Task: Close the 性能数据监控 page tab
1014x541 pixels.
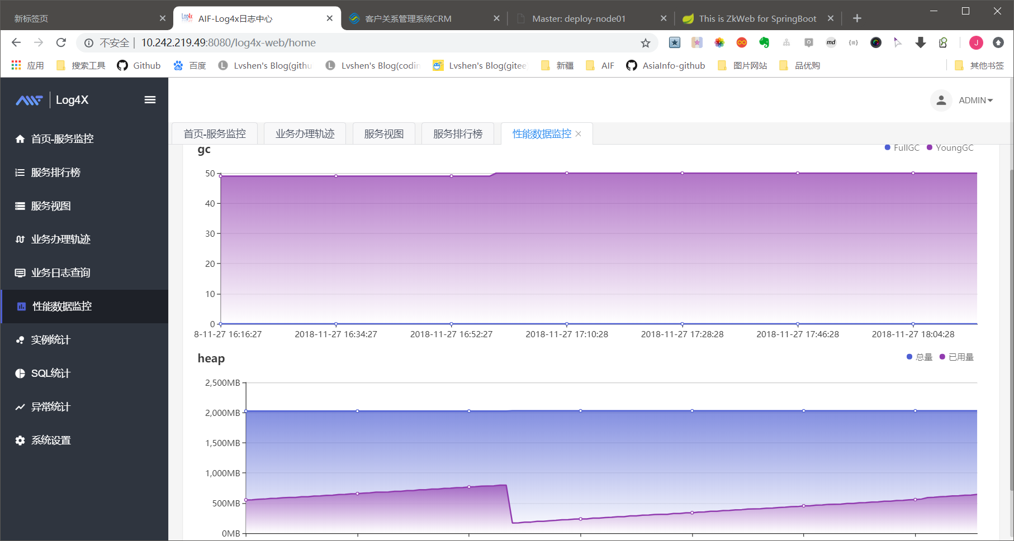Action: [579, 134]
